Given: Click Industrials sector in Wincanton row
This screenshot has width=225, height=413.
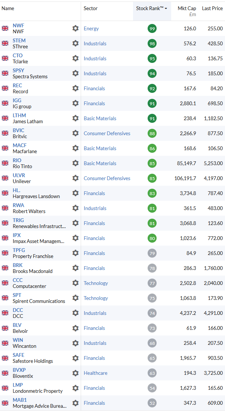Looking at the screenshot, I should click(x=95, y=343).
